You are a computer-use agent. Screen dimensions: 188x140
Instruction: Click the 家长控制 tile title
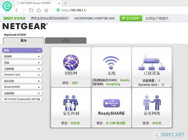tap(71, 113)
